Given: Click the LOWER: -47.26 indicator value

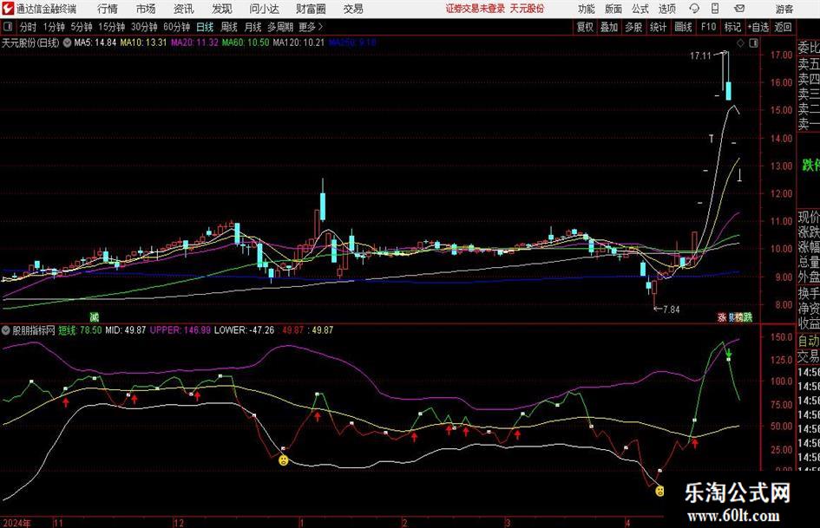Looking at the screenshot, I should (x=244, y=330).
